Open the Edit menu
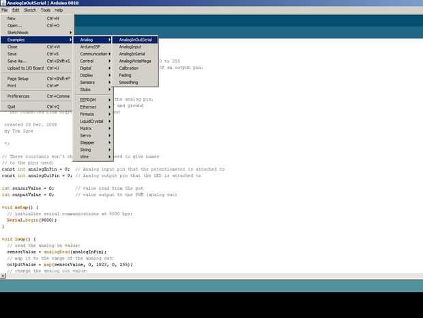 (16, 10)
